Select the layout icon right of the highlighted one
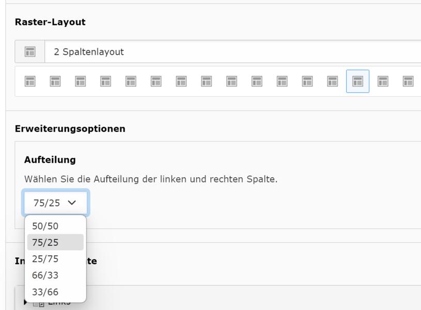Image resolution: width=421 pixels, height=310 pixels. click(x=383, y=81)
